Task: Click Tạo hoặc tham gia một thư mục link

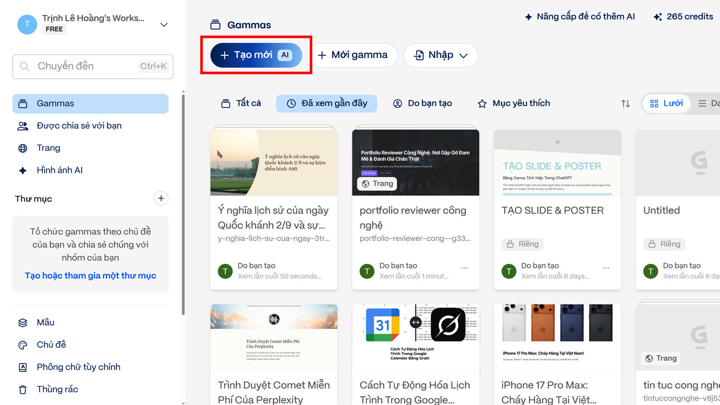Action: click(x=90, y=275)
